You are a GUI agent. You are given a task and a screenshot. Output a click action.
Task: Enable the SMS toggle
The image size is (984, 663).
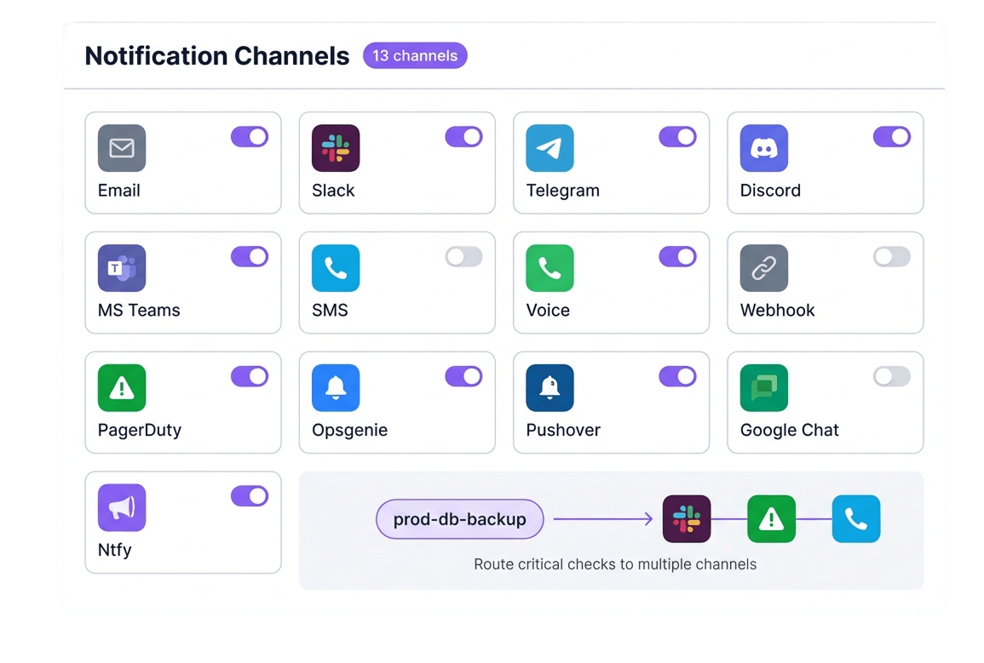(463, 256)
